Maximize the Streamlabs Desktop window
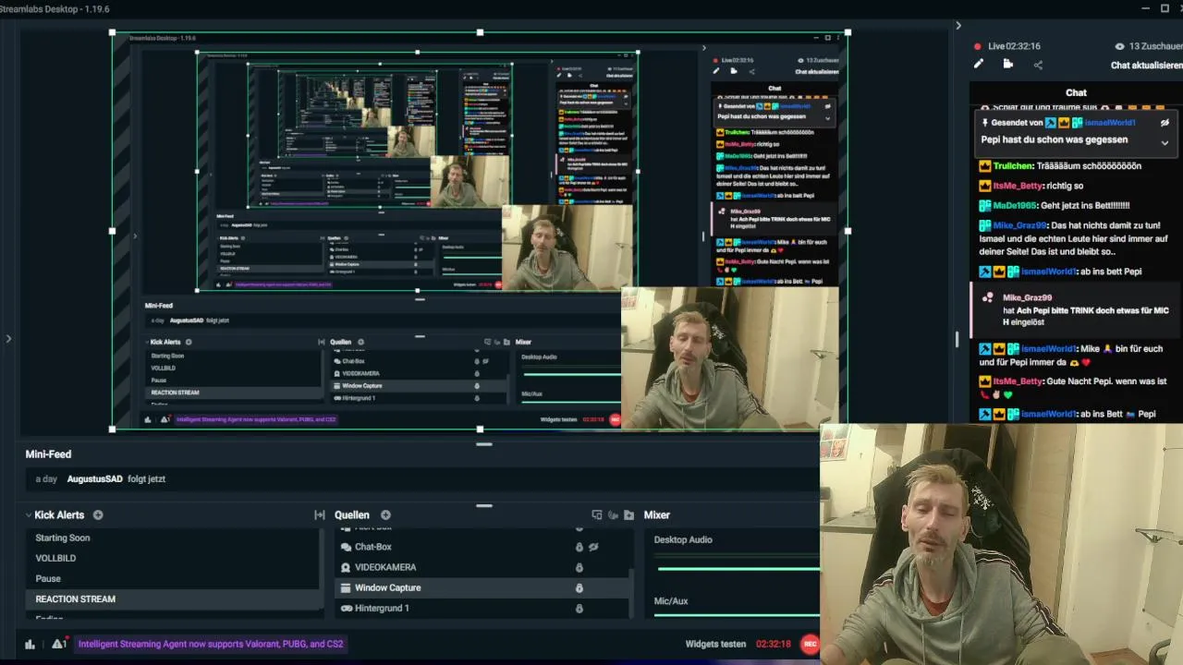Screen dimensions: 1183x665 click(1165, 8)
